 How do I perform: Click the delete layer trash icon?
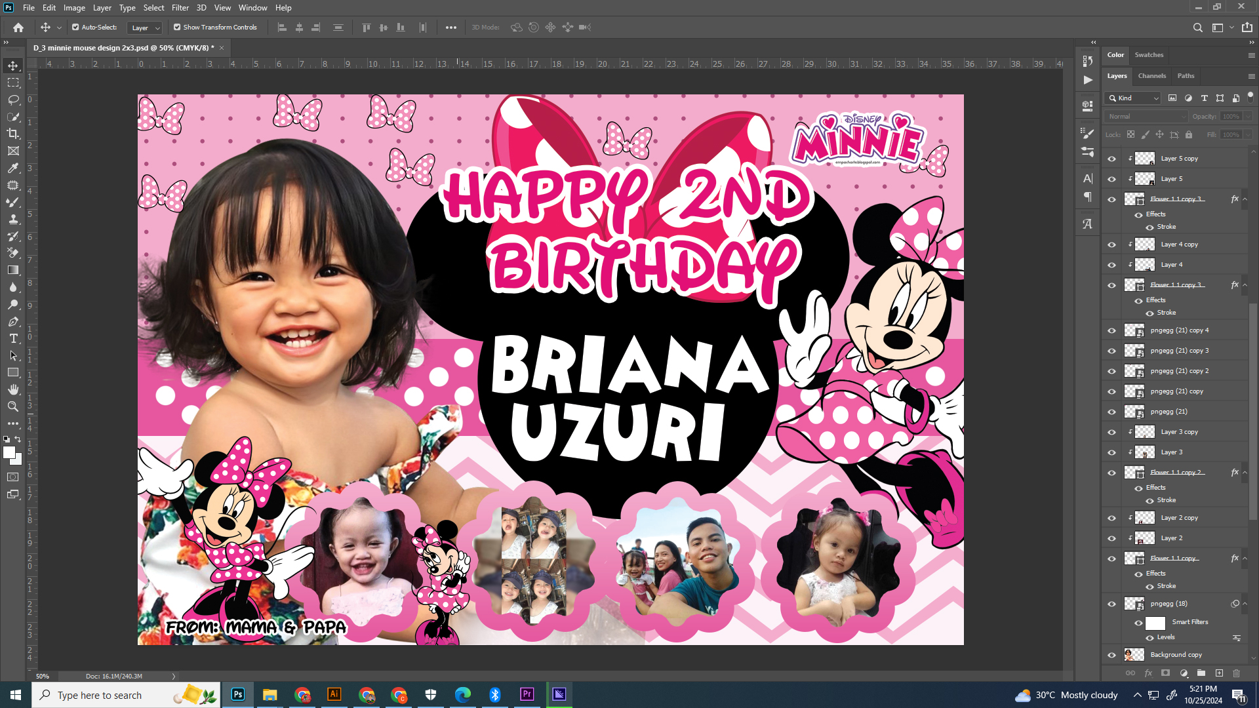1236,673
